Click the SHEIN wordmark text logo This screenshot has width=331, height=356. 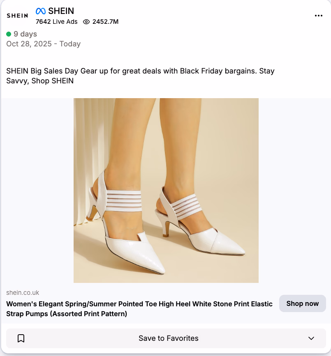tap(61, 11)
